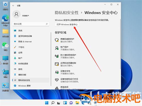Open 帐户 settings category
The image size is (142, 106).
[31, 58]
